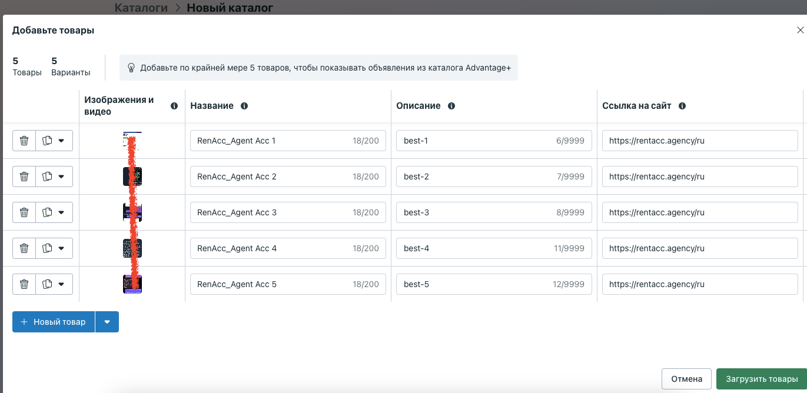
Task: Delete the RenAcc_Agent Acc 2 row
Action: [x=24, y=176]
